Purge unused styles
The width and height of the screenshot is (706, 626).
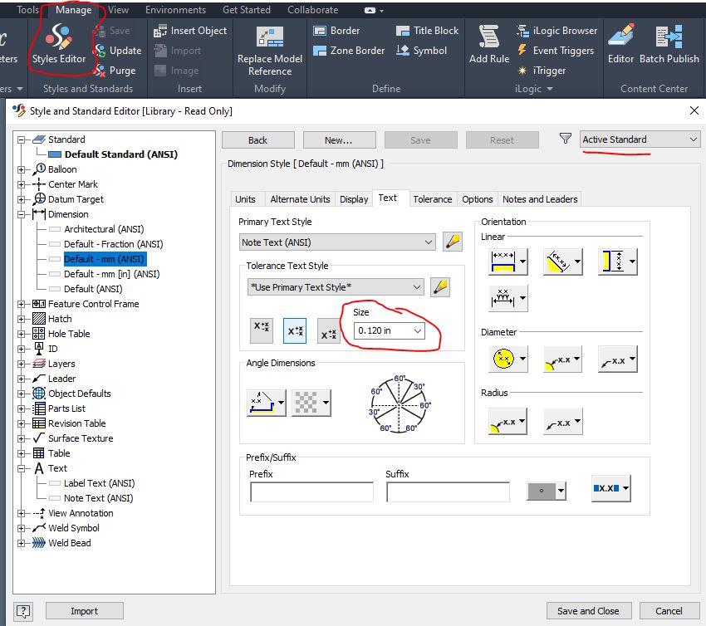(x=101, y=71)
